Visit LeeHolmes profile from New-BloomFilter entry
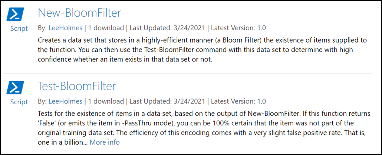The width and height of the screenshot is (382, 155). pos(66,28)
